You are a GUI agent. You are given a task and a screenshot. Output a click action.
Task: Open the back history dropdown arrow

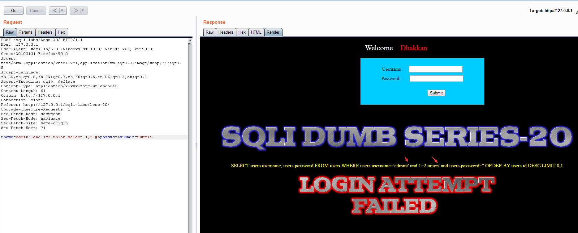tap(63, 10)
